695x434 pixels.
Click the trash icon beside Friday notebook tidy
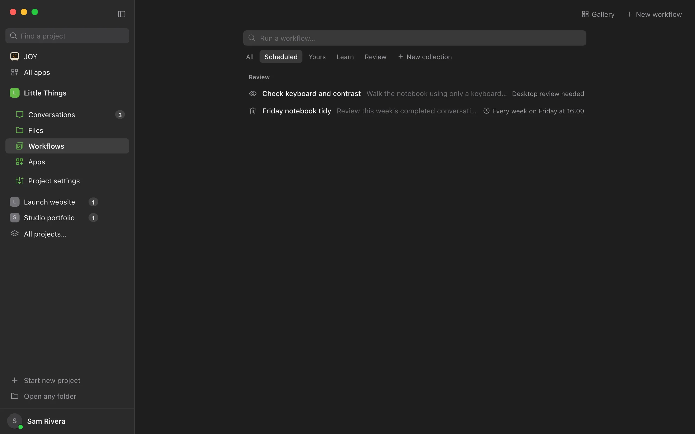coord(253,111)
